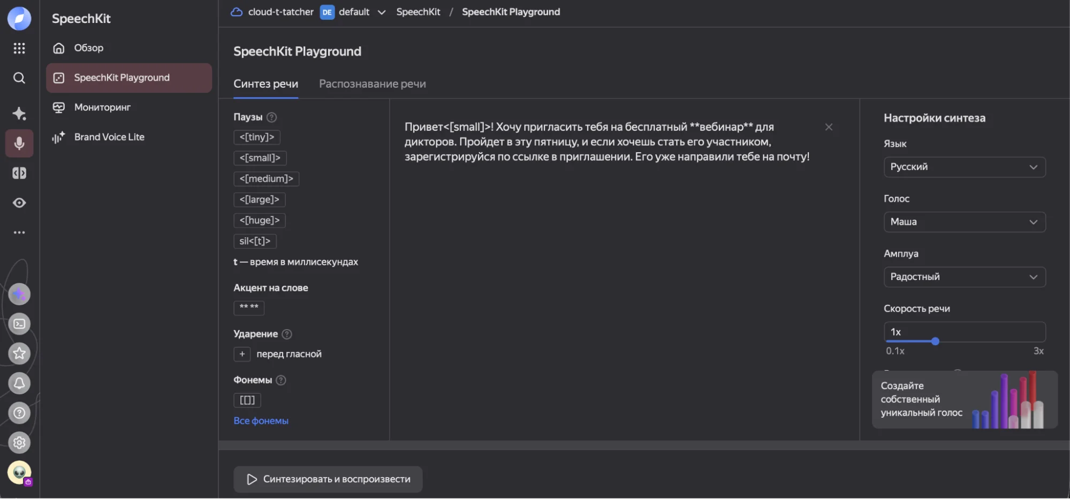Screen dimensions: 1070x499
Task: Click the eye icon in left rail
Action: click(19, 203)
